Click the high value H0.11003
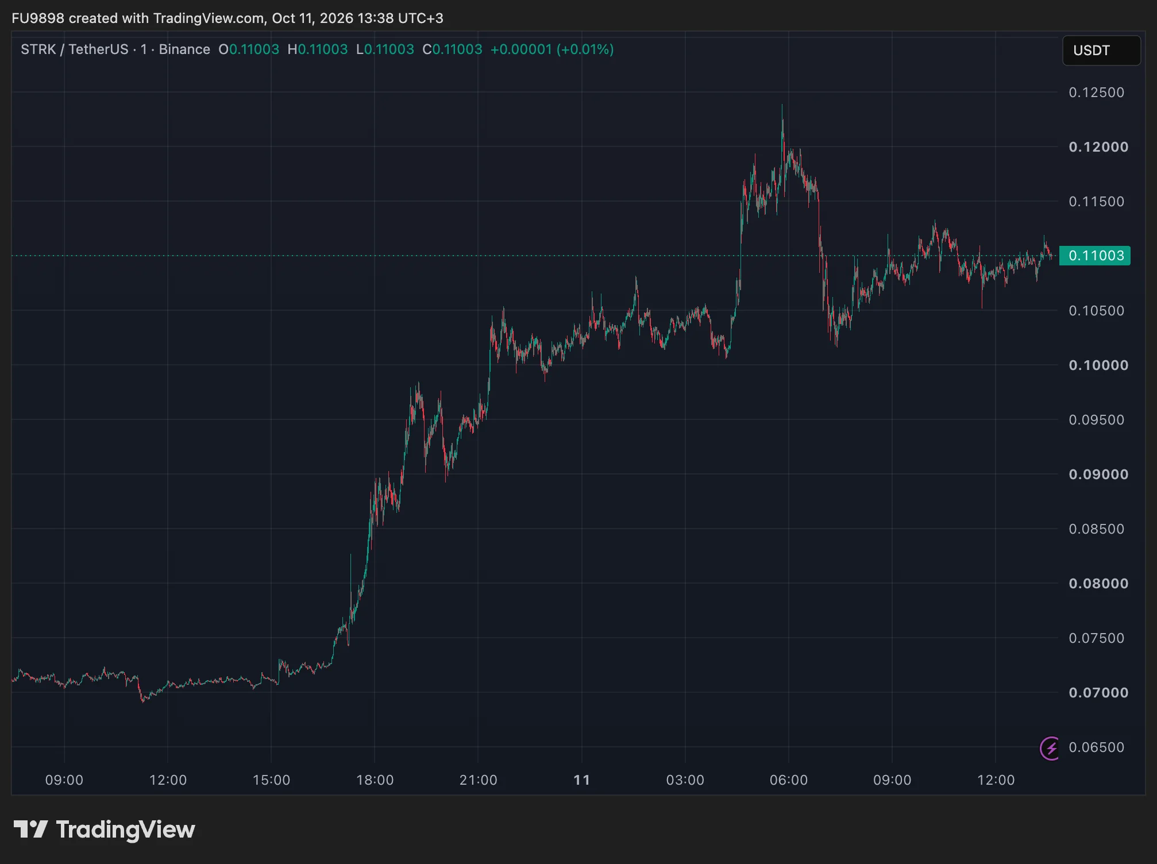 coord(318,49)
